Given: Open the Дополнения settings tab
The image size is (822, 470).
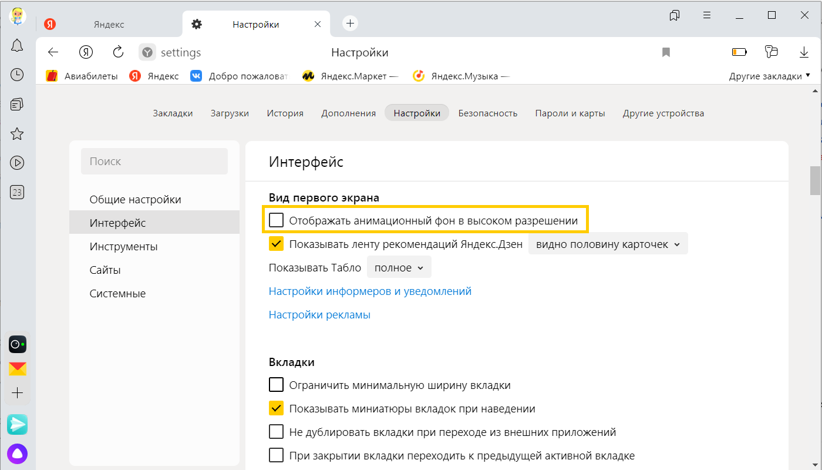Looking at the screenshot, I should [x=348, y=113].
